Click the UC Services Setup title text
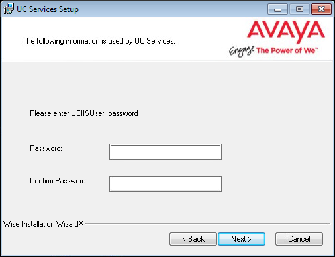 [48, 9]
